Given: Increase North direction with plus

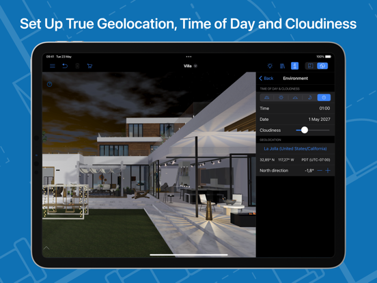Looking at the screenshot, I should coord(328,171).
